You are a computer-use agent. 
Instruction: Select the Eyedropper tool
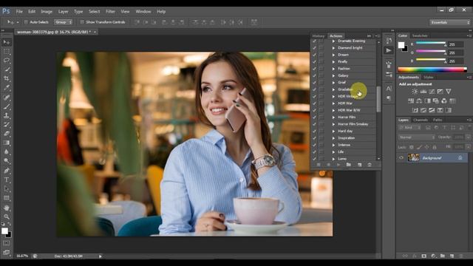[7, 88]
